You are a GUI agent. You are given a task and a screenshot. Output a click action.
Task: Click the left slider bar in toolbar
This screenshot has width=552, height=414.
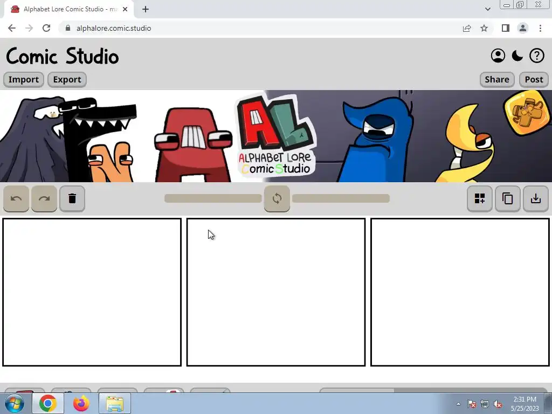tap(213, 198)
